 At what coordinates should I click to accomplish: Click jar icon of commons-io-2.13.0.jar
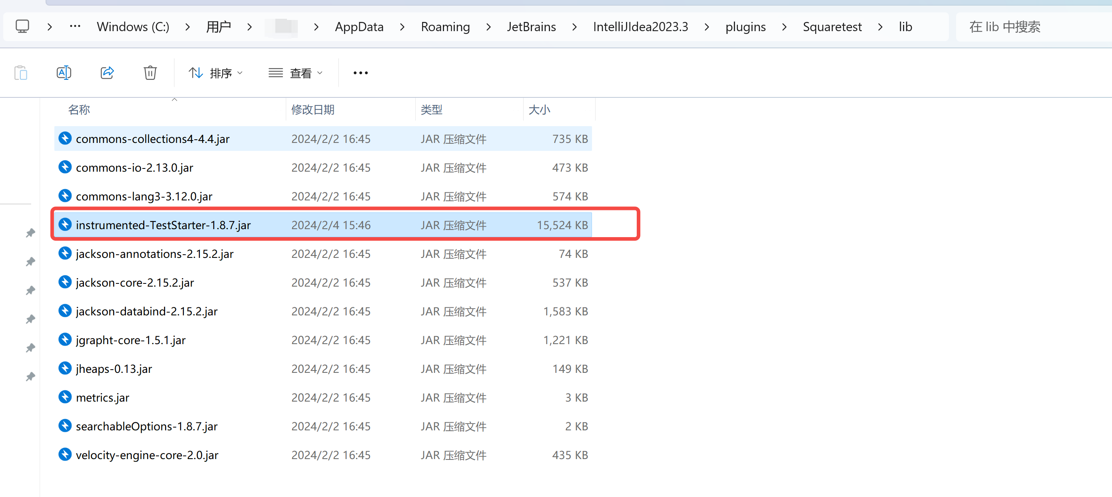65,167
